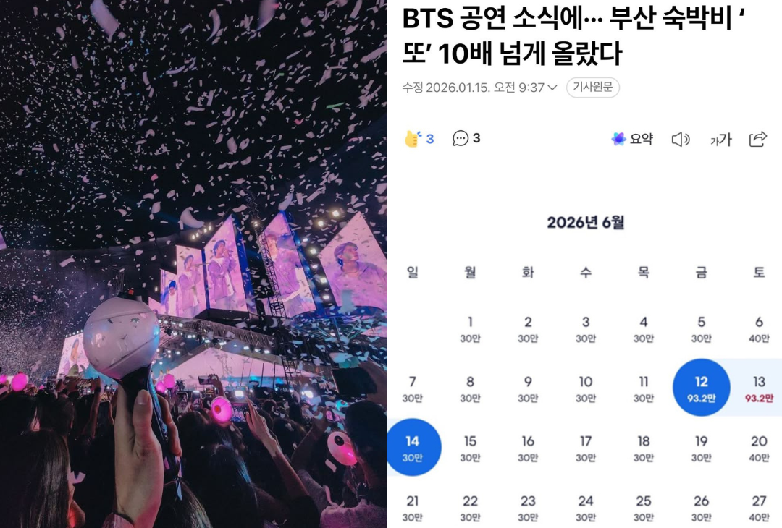Image resolution: width=782 pixels, height=528 pixels.
Task: Pick June 6 with 40만 price
Action: [759, 329]
